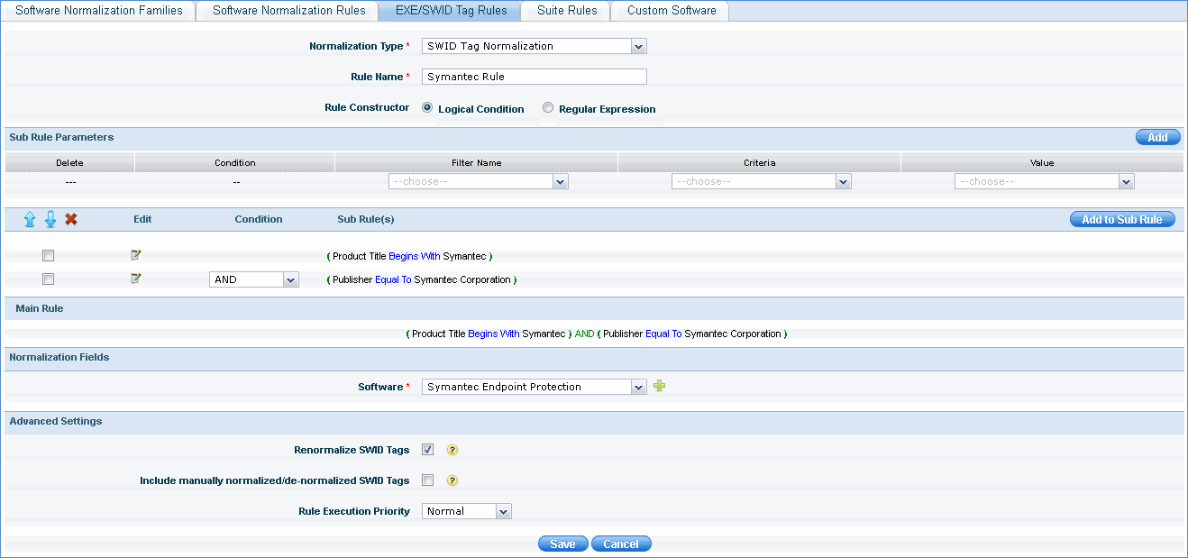Click the Save button

562,544
